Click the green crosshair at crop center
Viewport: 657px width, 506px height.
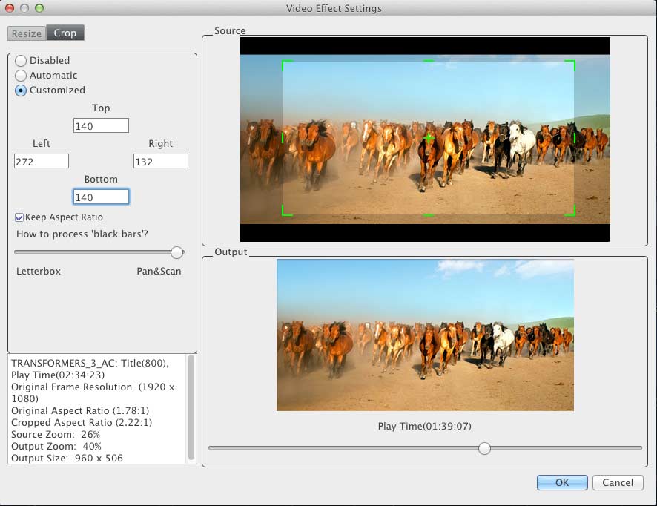[429, 137]
